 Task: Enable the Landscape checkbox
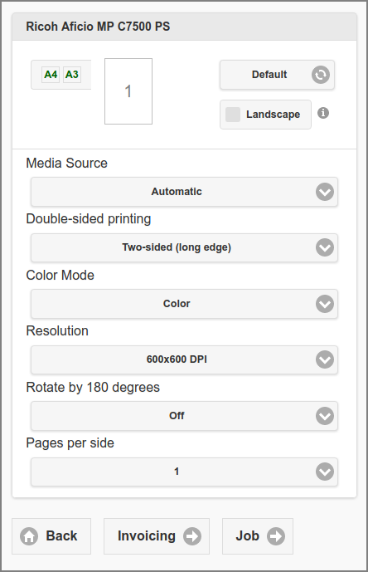pyautogui.click(x=233, y=115)
